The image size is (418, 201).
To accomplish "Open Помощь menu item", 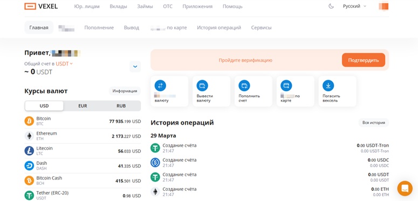I will [x=232, y=6].
